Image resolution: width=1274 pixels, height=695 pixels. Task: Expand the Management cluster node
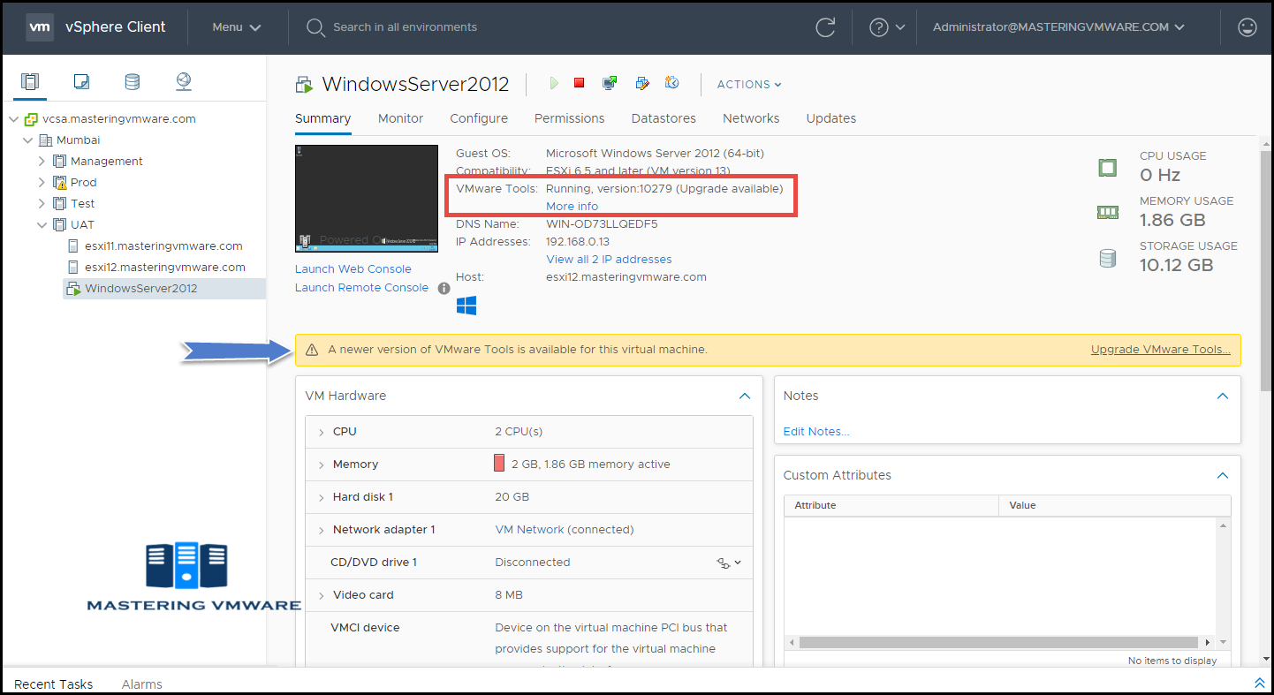[x=42, y=162]
